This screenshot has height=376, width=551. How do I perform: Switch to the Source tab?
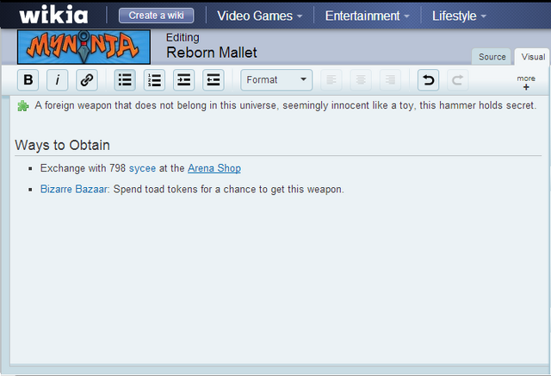tap(492, 57)
